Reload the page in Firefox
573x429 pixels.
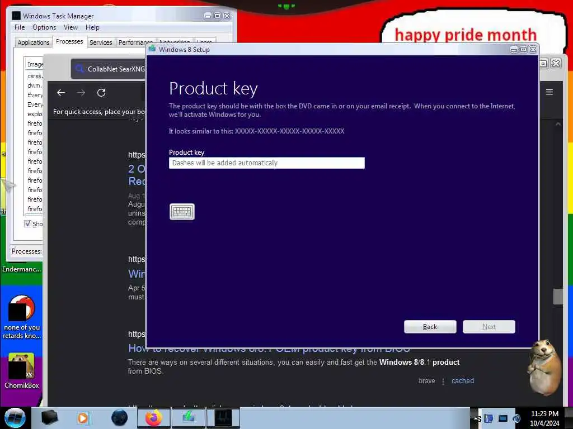101,93
